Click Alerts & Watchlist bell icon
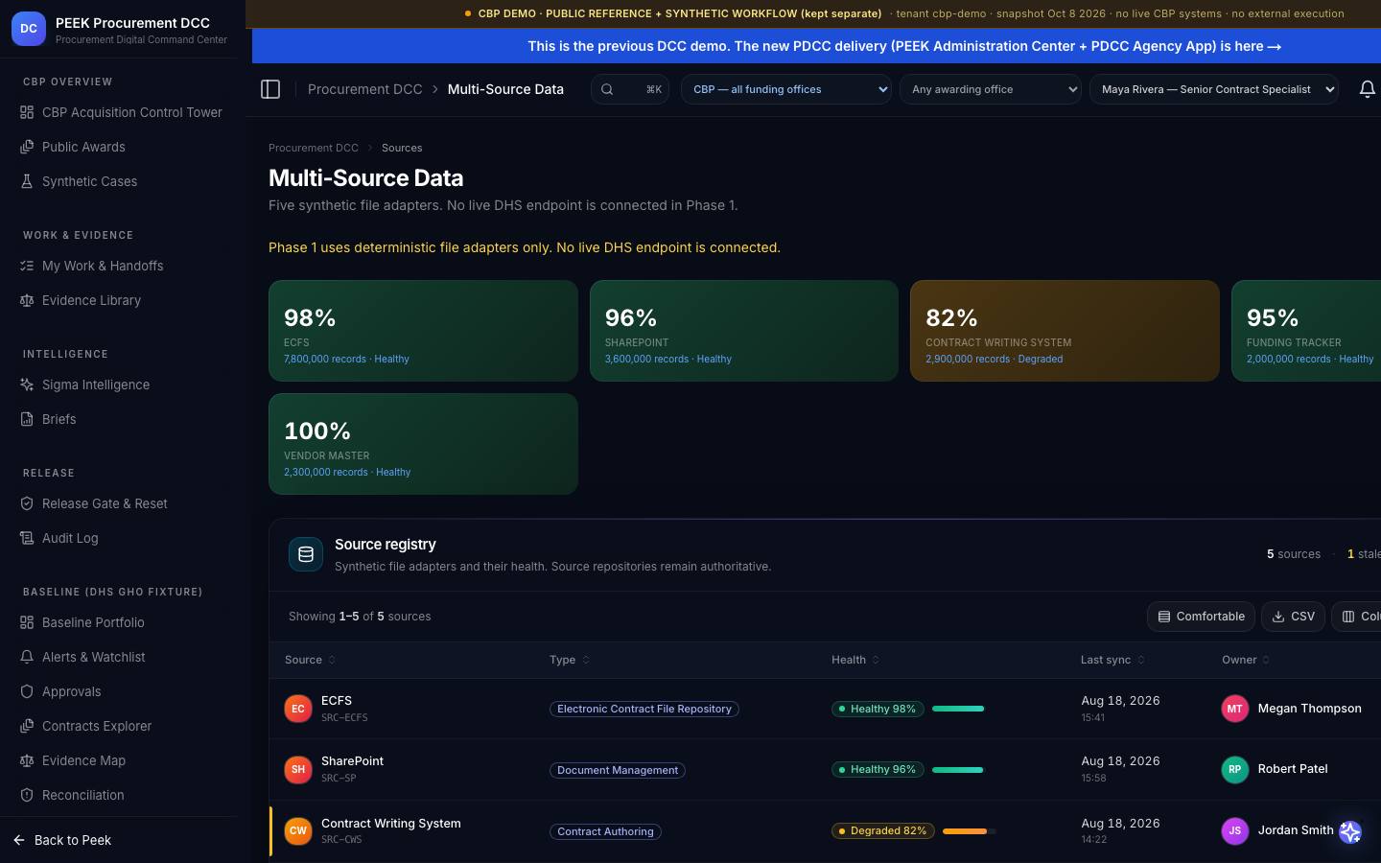Viewport: 1381px width, 863px height. coord(27,657)
